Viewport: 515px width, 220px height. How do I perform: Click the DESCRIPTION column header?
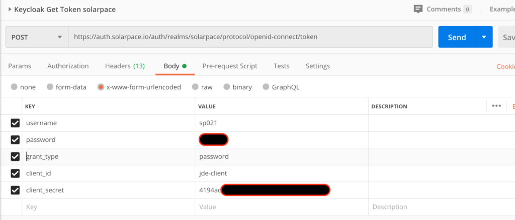(x=389, y=106)
